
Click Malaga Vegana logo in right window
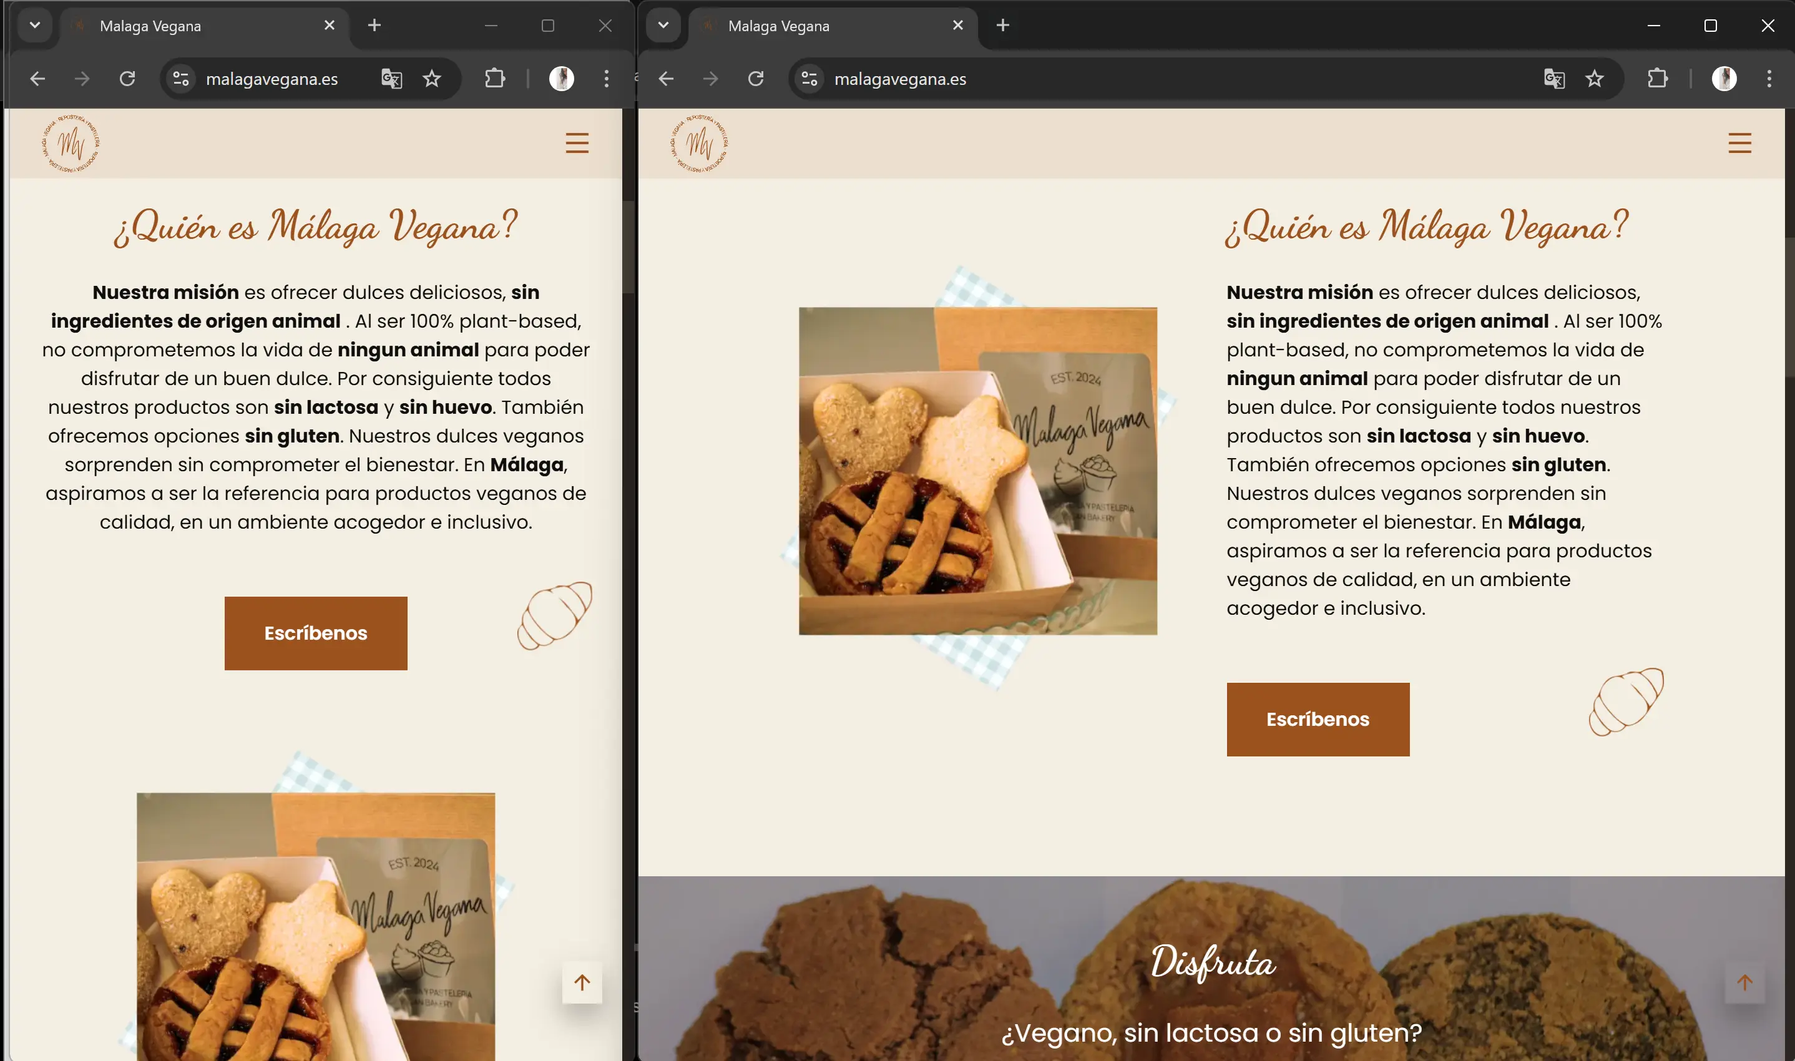click(x=699, y=143)
